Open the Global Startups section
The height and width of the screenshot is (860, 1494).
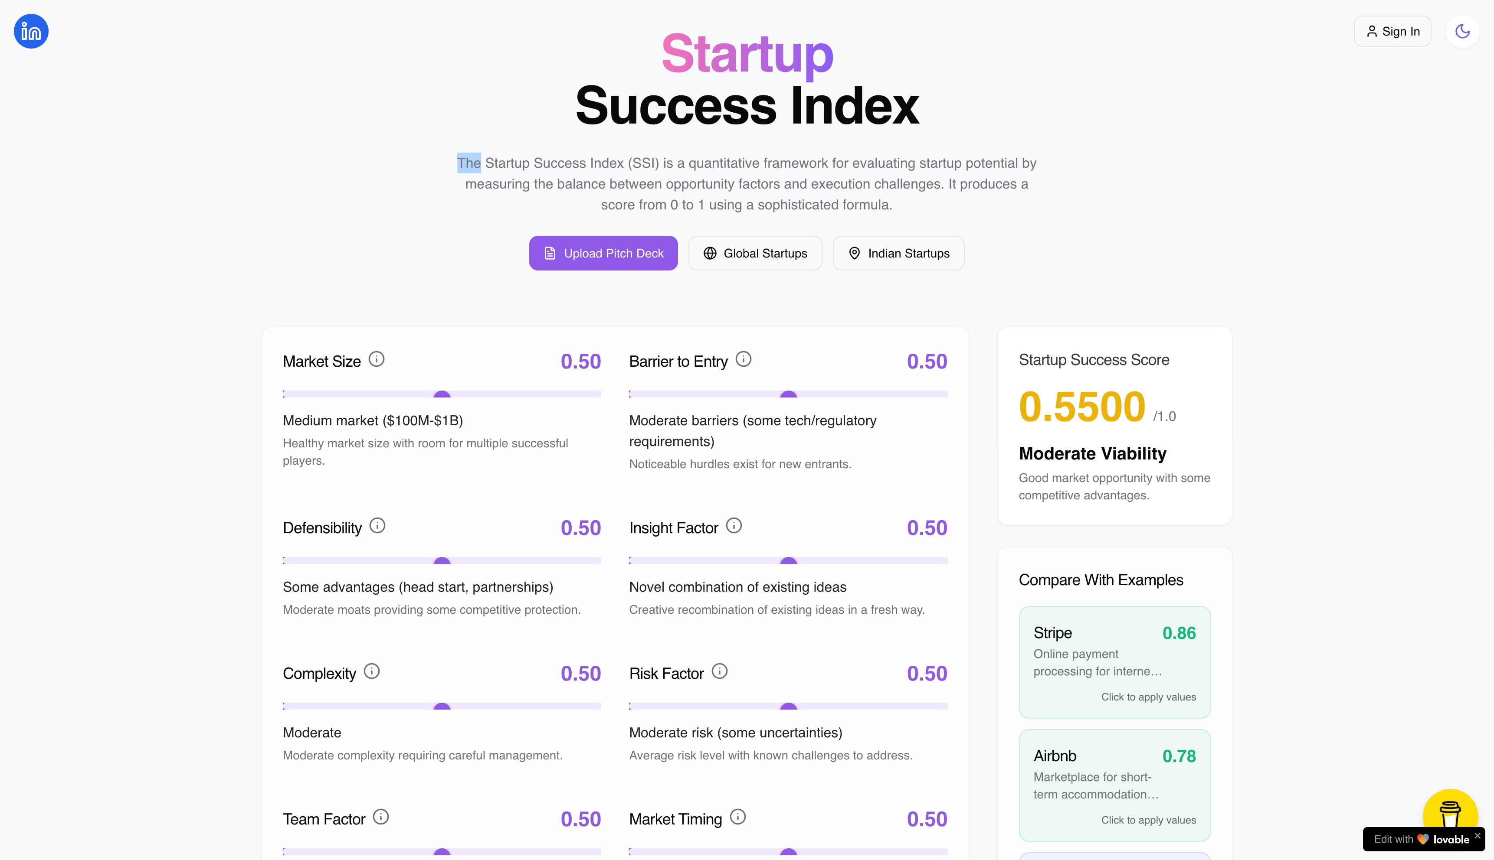pyautogui.click(x=755, y=253)
